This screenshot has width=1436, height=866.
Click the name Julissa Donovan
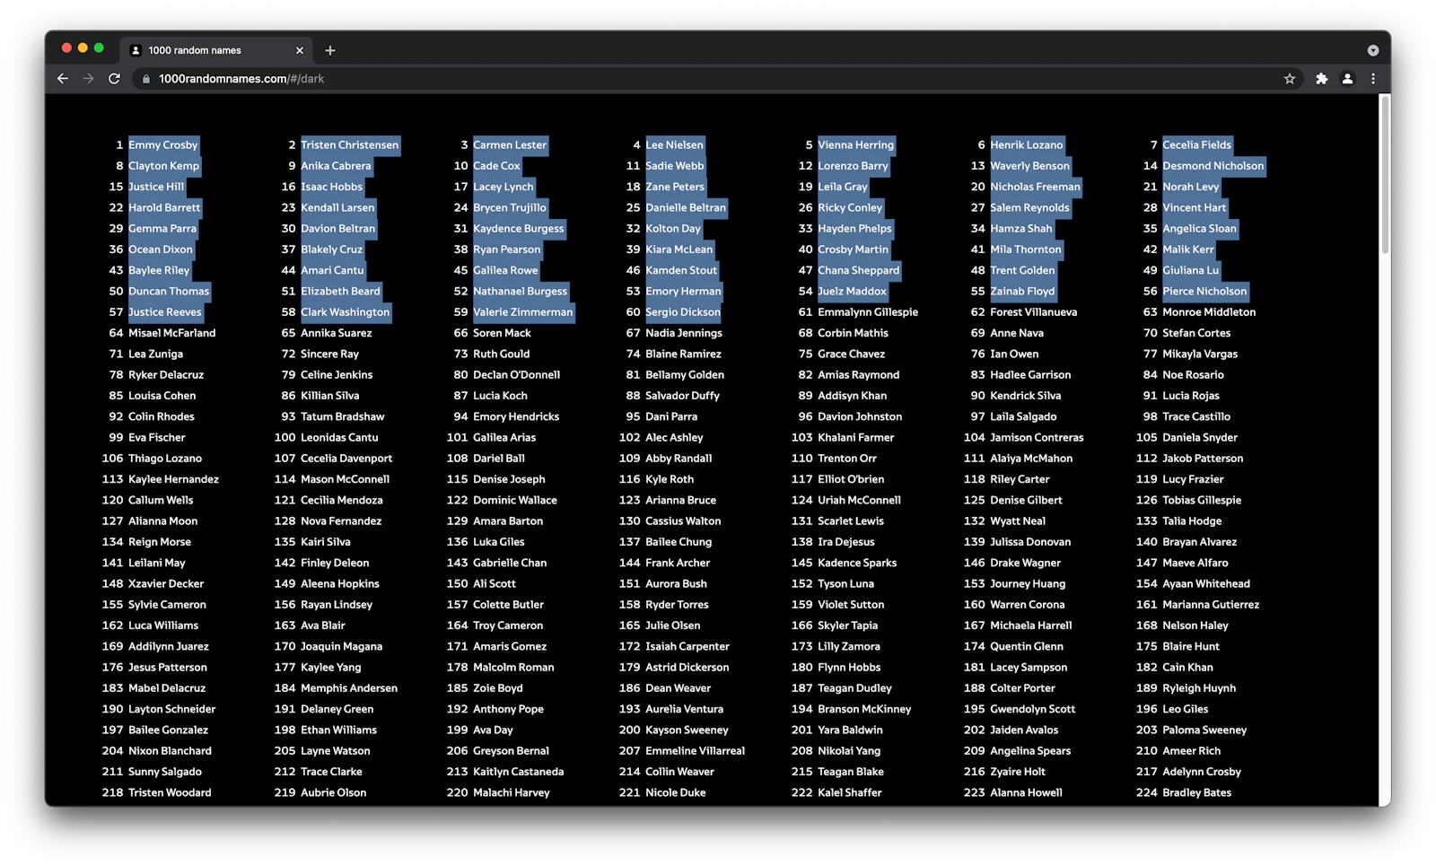tap(1031, 542)
